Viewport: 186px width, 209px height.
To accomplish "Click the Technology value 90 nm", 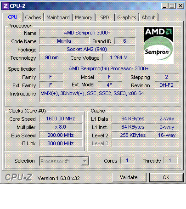I will (x=52, y=57).
